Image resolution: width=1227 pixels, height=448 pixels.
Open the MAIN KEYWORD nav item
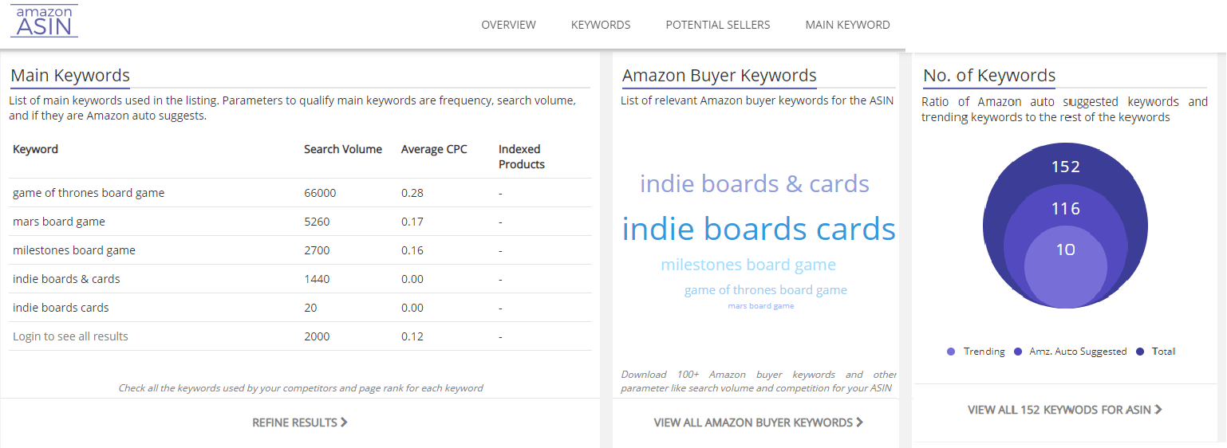point(847,25)
